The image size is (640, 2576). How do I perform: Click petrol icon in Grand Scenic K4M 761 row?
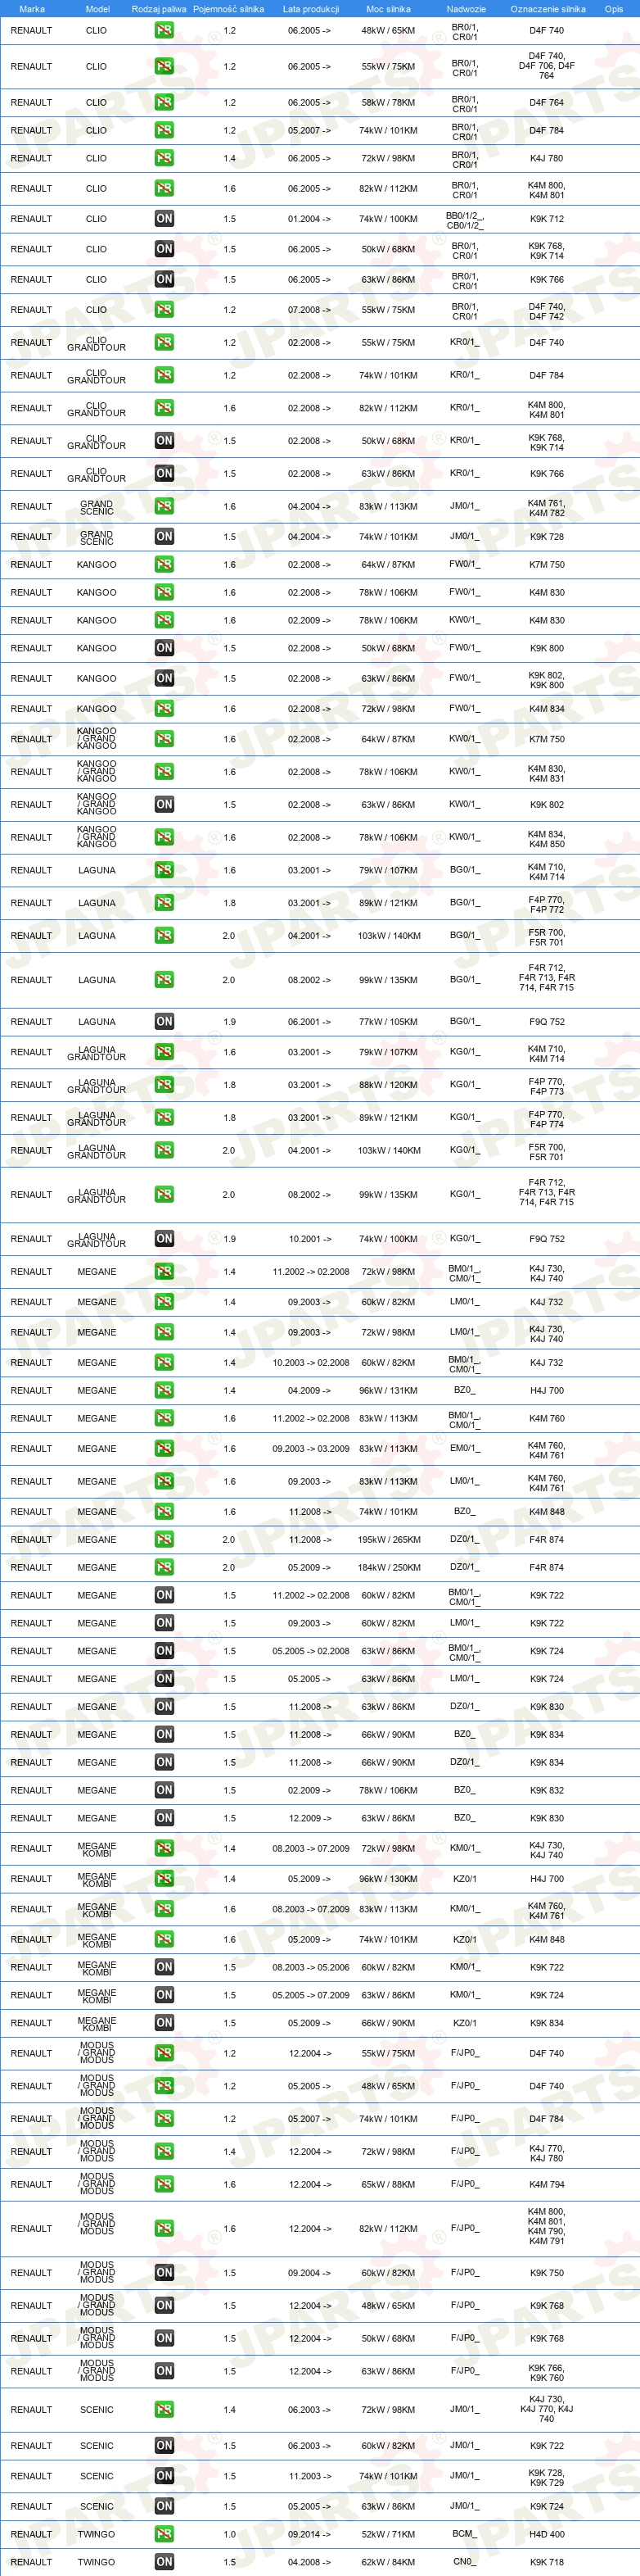click(164, 506)
